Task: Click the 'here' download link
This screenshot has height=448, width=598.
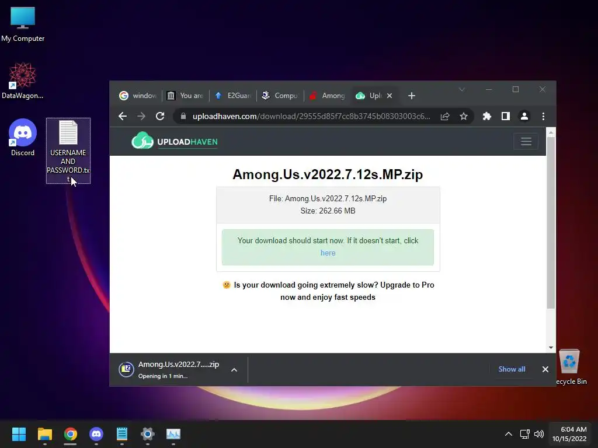Action: [328, 253]
